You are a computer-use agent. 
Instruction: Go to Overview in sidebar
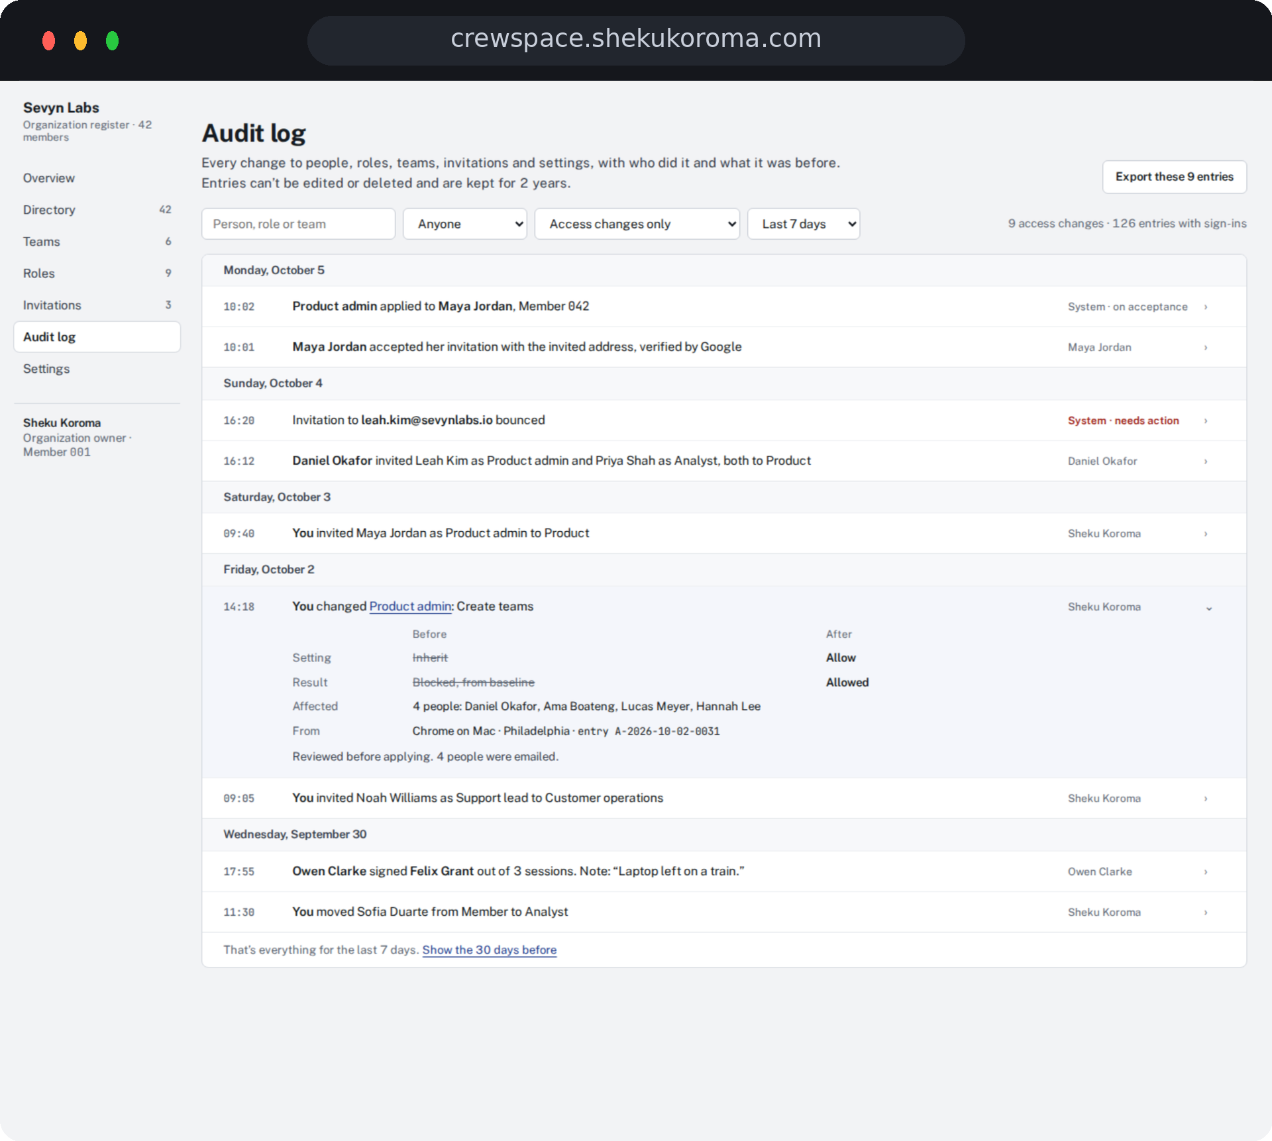point(97,178)
